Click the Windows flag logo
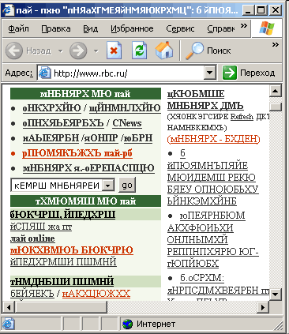This screenshot has width=289, height=334. tap(266, 28)
